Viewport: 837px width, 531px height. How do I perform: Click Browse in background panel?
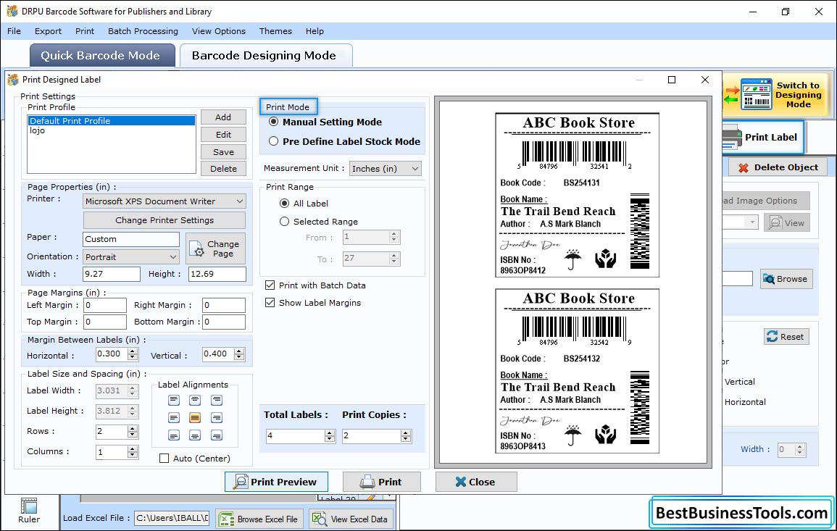786,279
